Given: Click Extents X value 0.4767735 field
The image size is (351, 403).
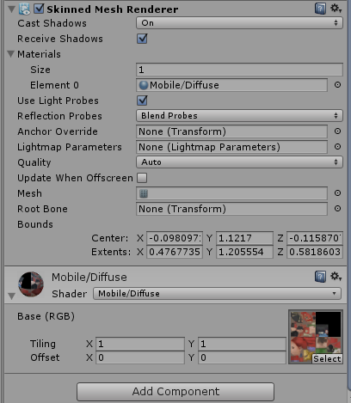Looking at the screenshot, I should pyautogui.click(x=175, y=252).
